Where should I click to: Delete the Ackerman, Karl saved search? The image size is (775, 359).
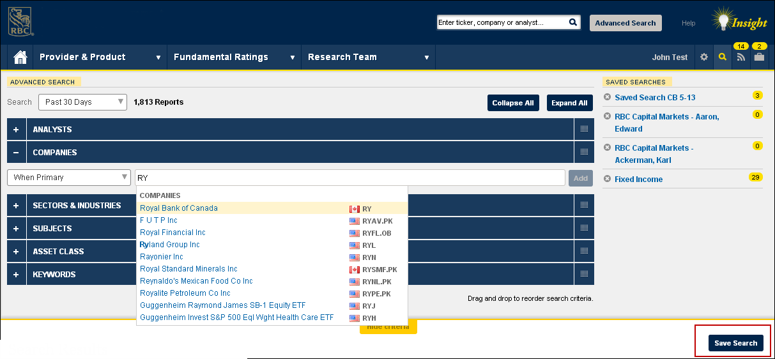click(608, 148)
